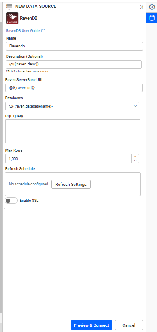Open the RavenDB User Guide link
157x332 pixels.
23,31
